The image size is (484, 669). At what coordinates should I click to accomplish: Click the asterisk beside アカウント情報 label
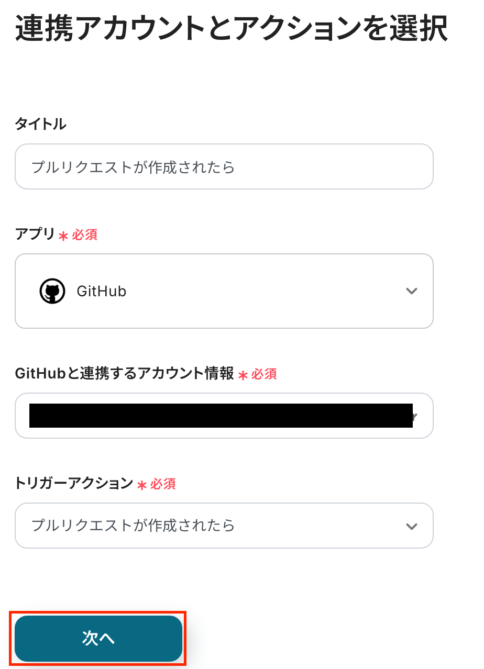pyautogui.click(x=243, y=375)
